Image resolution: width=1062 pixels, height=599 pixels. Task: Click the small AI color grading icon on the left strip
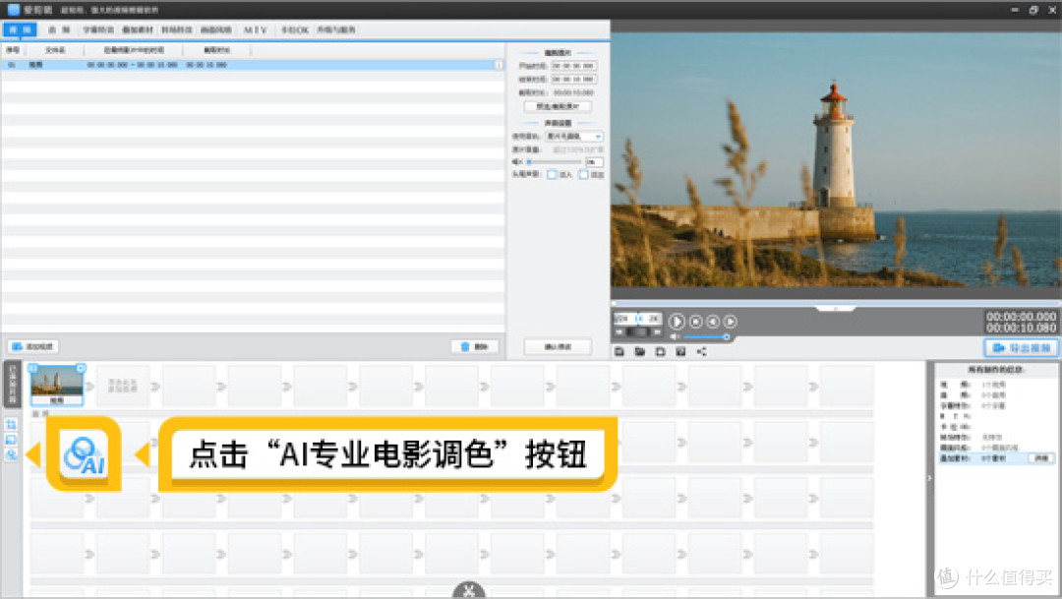tap(11, 454)
